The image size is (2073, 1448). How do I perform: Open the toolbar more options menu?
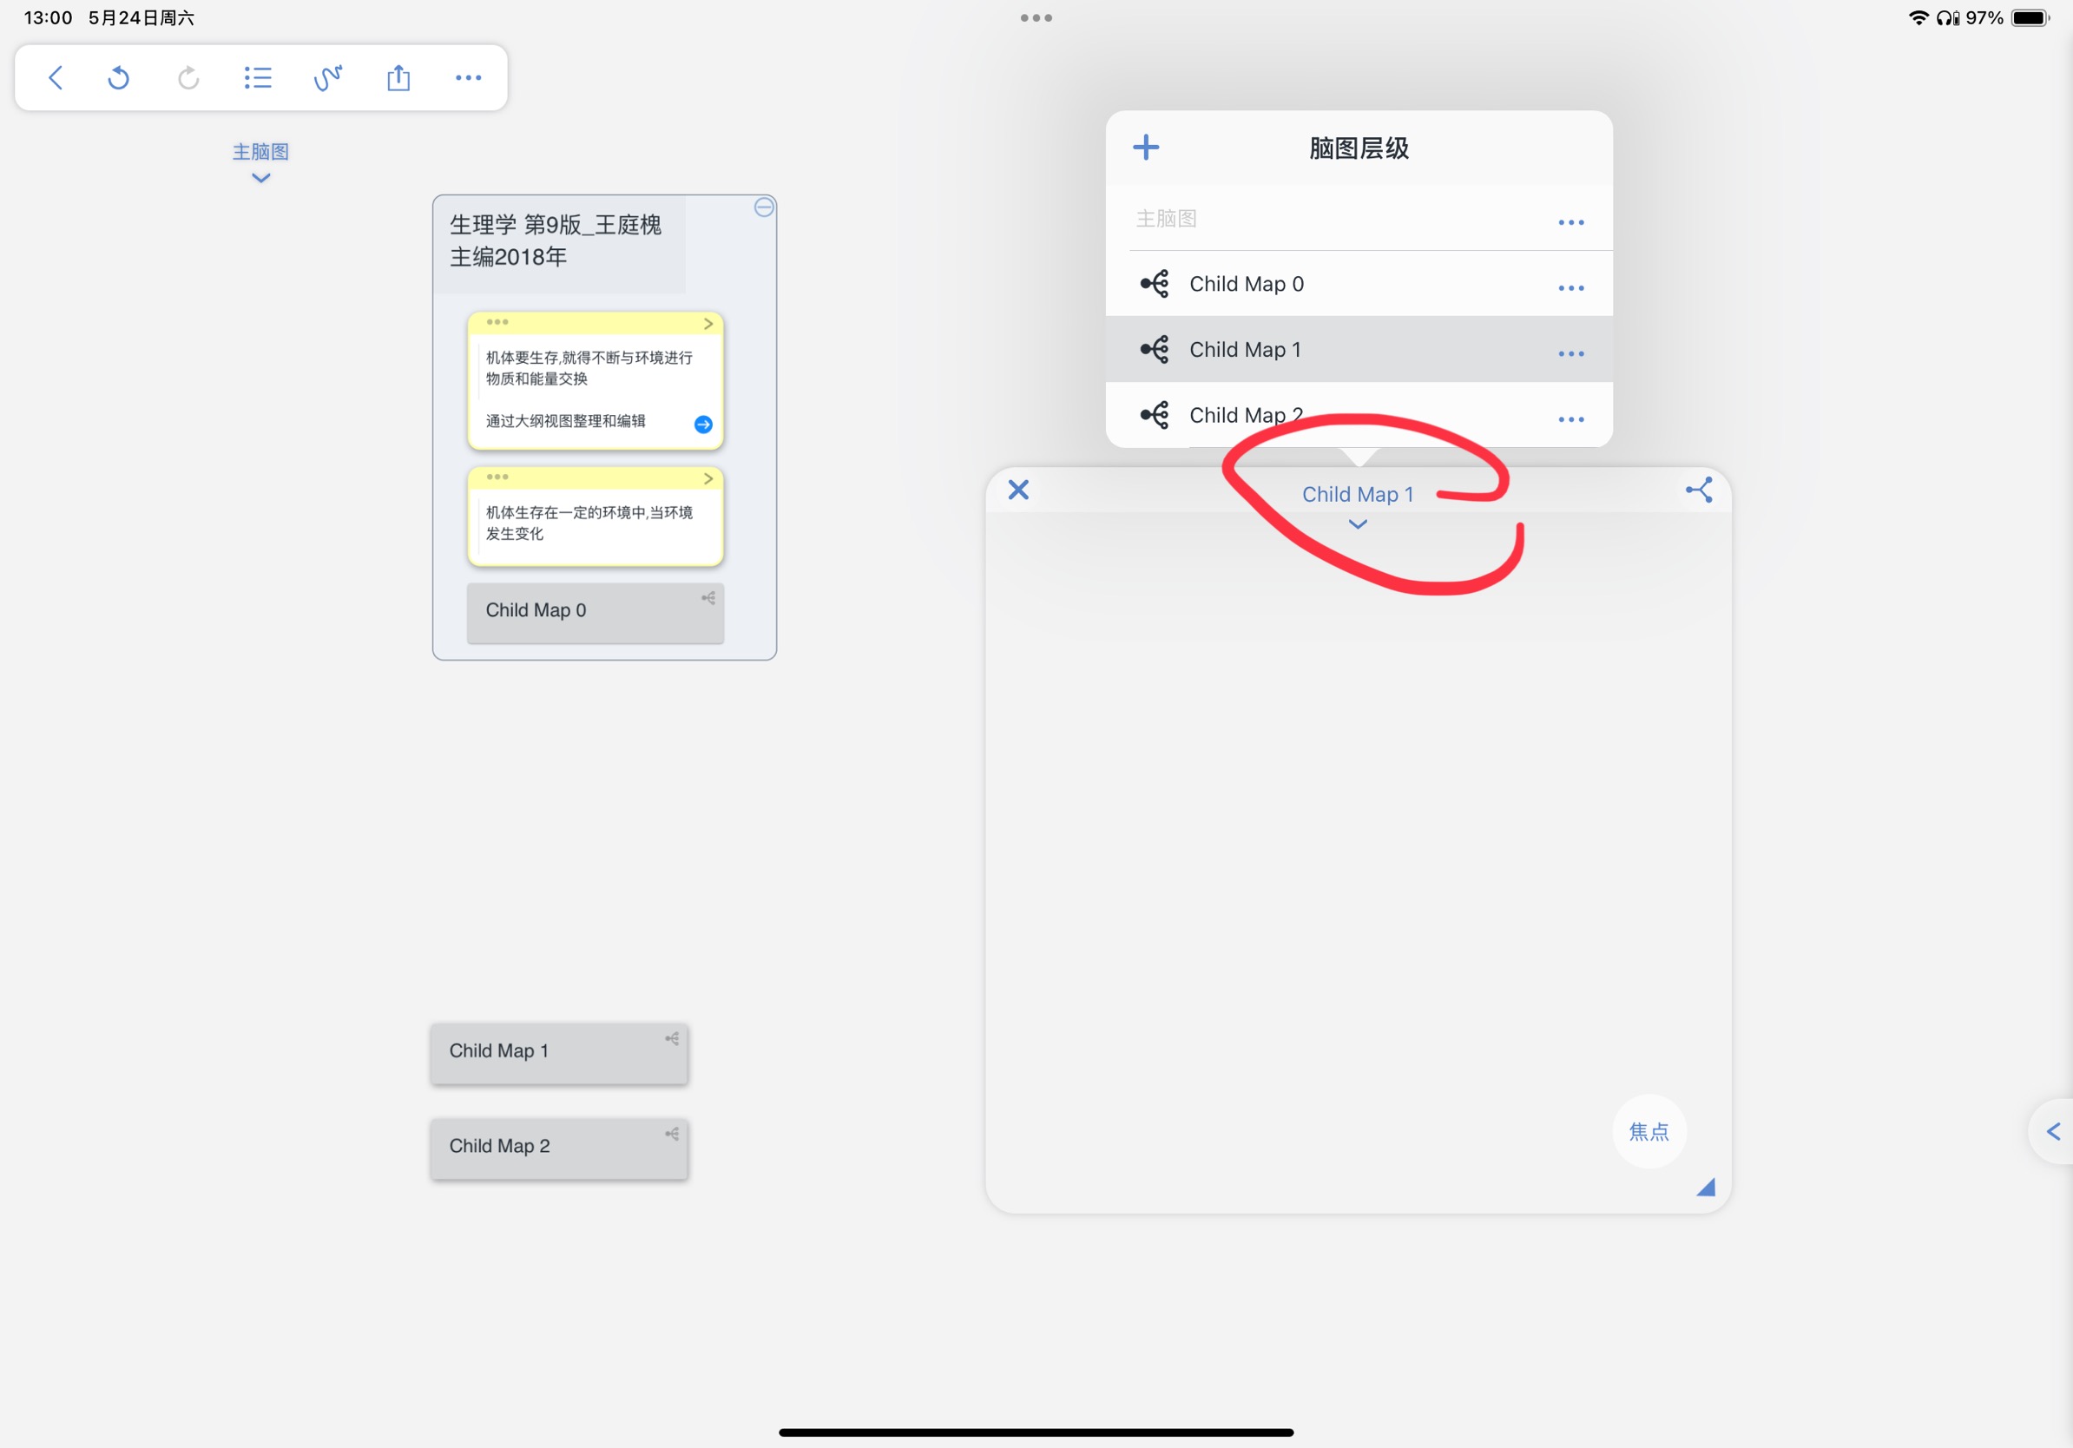(x=468, y=77)
